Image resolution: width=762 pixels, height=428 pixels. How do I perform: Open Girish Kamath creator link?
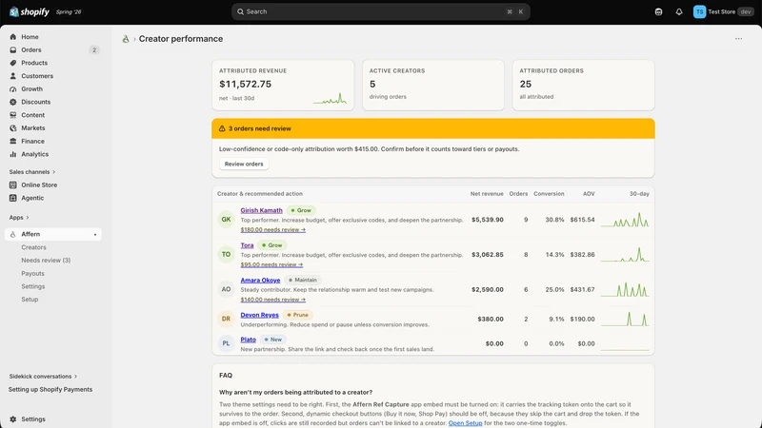[261, 210]
